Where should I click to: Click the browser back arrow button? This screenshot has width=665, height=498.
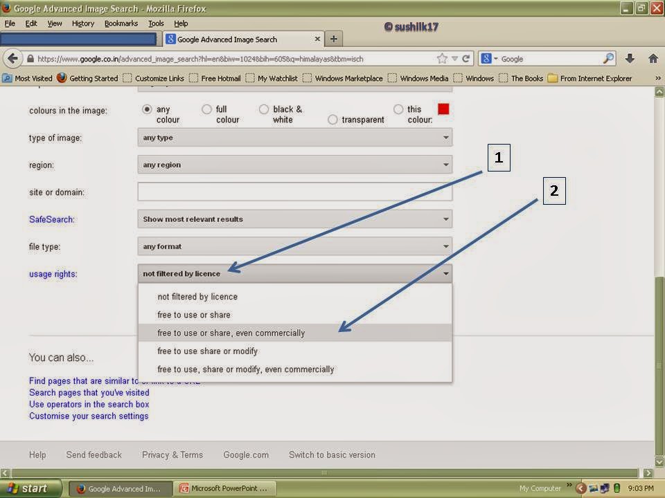12,59
